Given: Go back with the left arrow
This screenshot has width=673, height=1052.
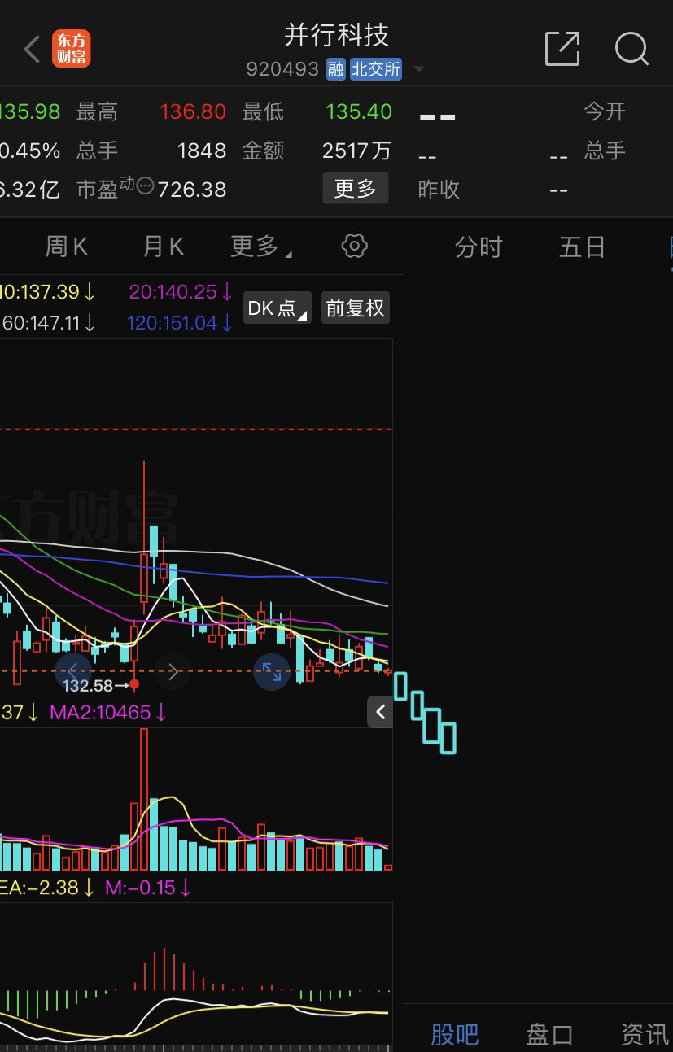Looking at the screenshot, I should coord(32,50).
